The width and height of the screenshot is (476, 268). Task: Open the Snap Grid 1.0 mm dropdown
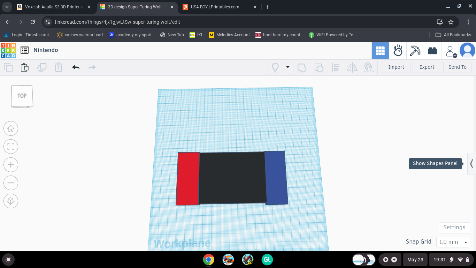(453, 242)
